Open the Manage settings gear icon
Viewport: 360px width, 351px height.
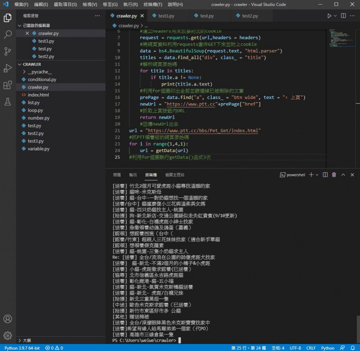(x=8, y=335)
